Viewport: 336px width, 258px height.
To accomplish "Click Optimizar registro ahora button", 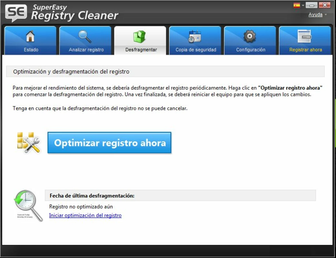I will pyautogui.click(x=109, y=143).
